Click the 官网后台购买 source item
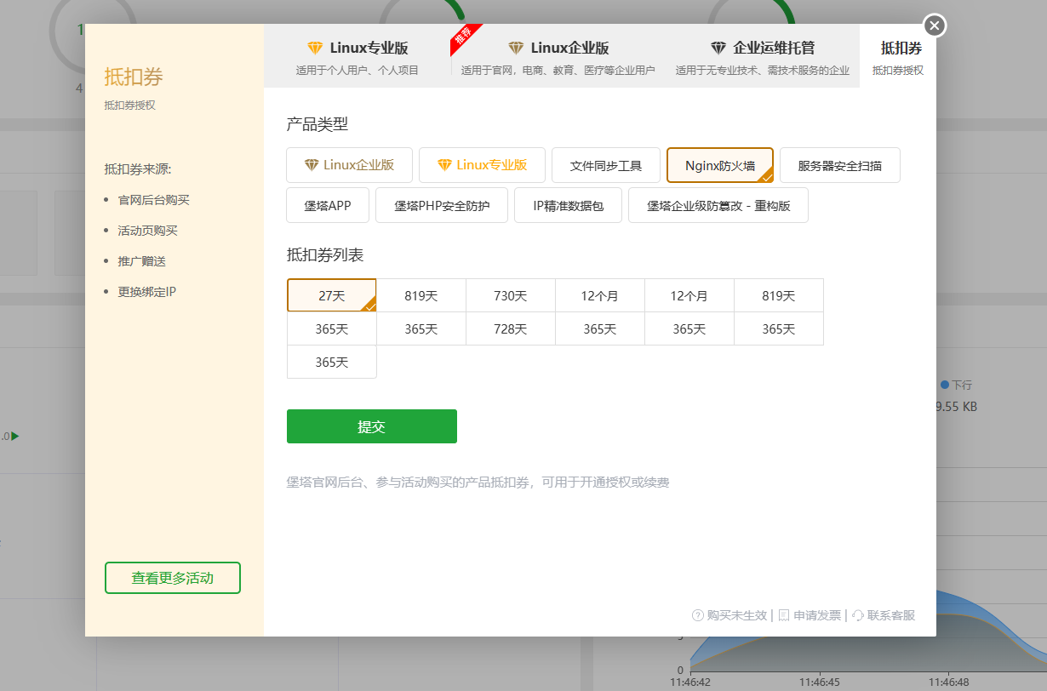 click(x=153, y=200)
